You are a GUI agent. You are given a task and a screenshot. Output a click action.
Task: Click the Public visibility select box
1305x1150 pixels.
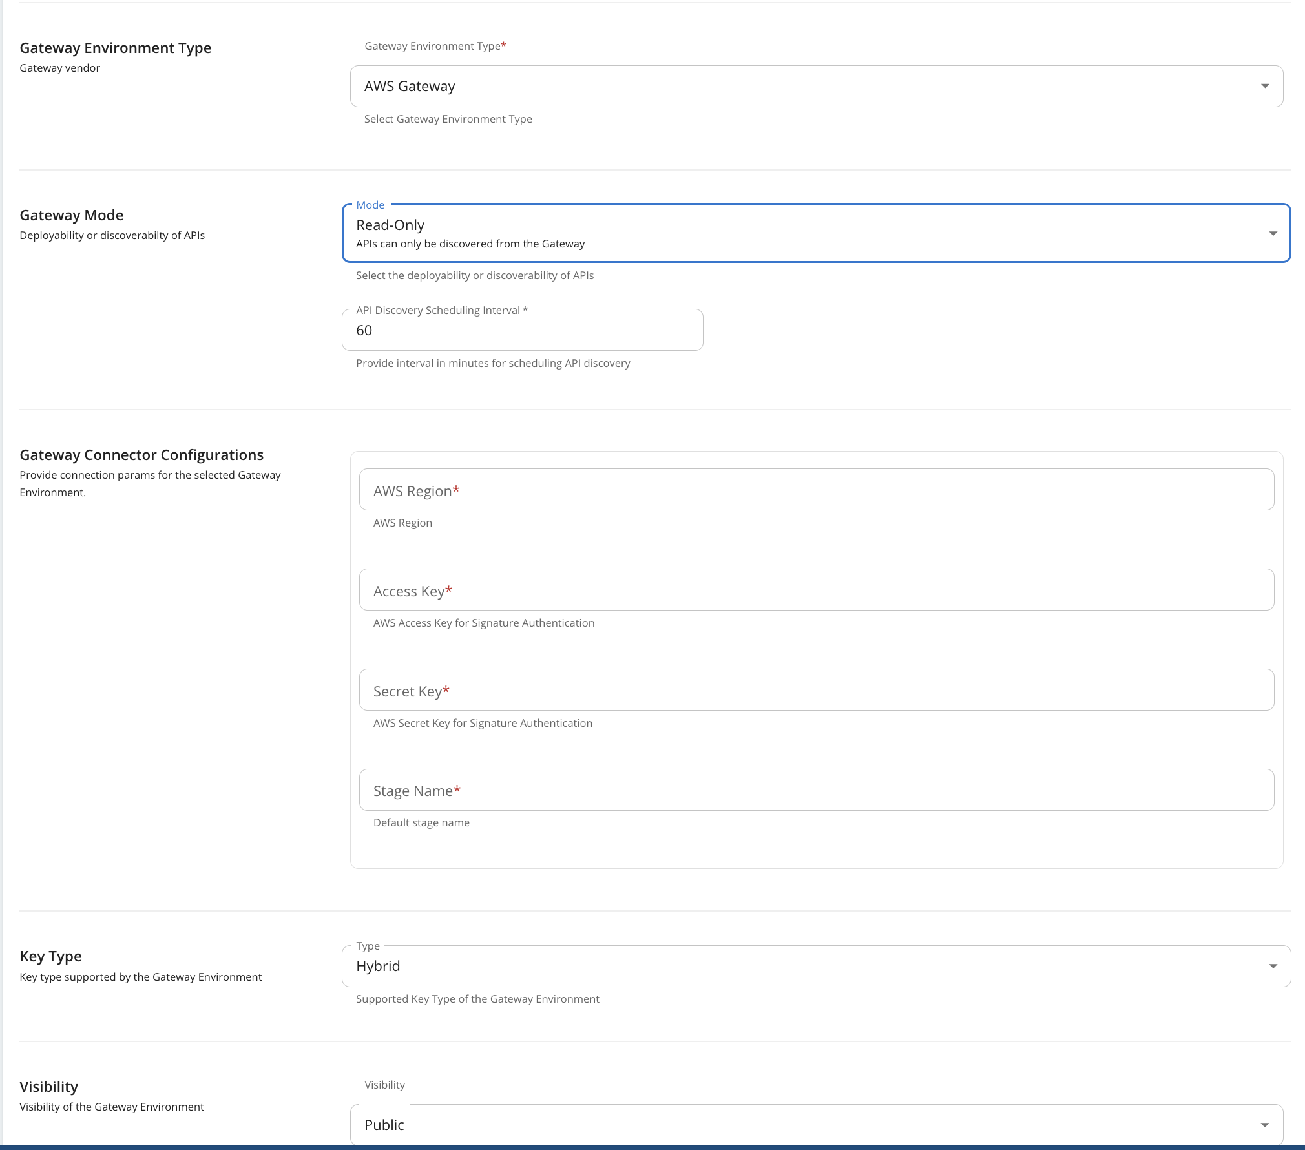(775, 1125)
